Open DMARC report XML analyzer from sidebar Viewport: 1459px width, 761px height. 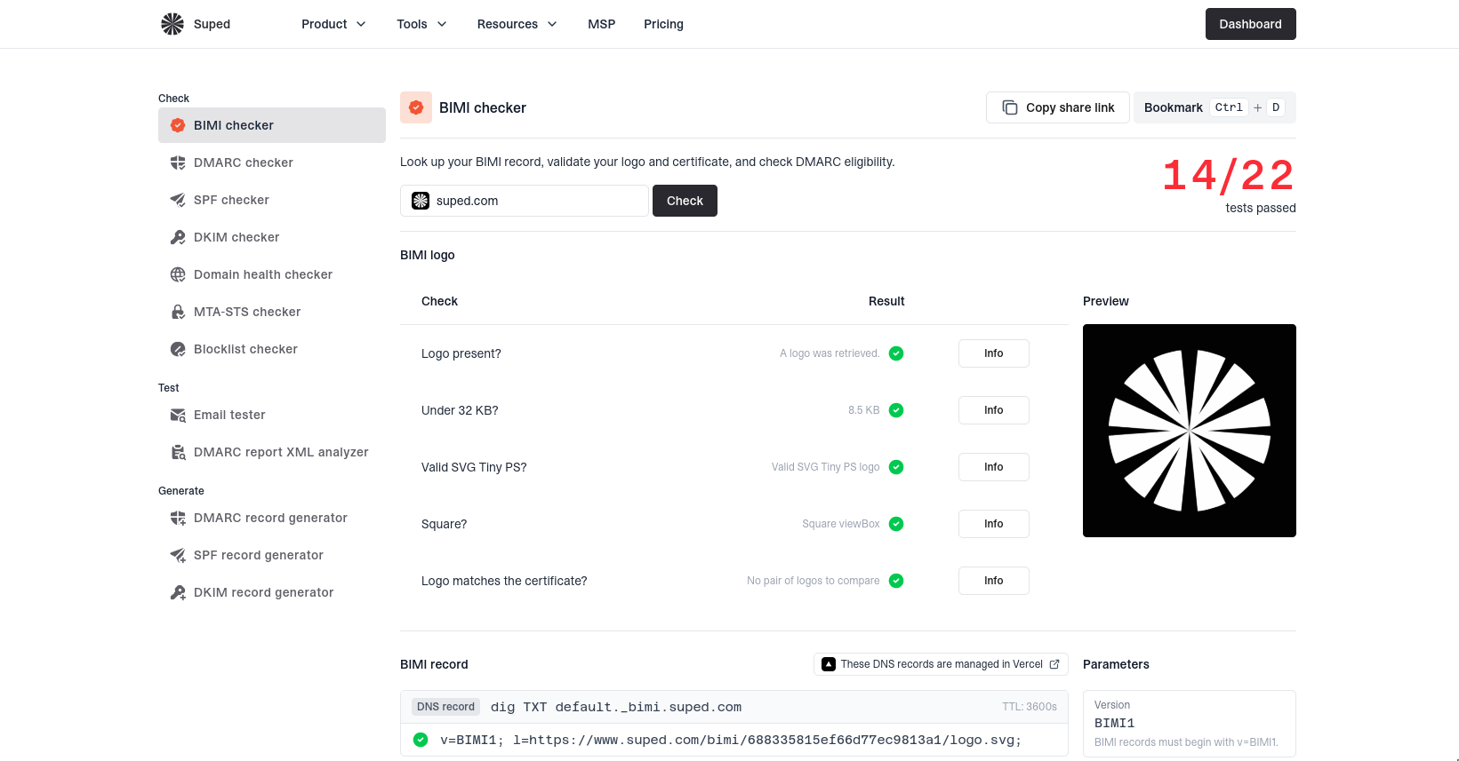coord(272,452)
